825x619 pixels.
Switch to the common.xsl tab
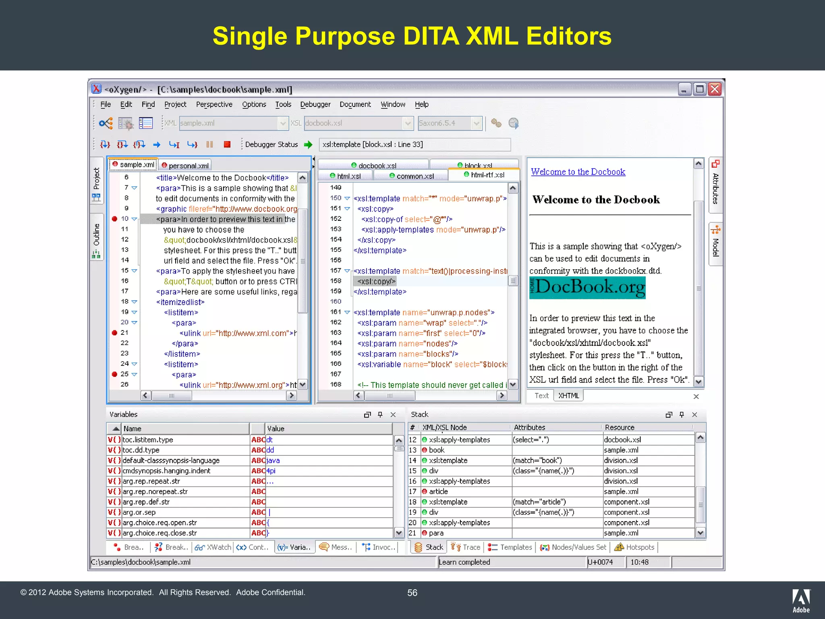[411, 176]
